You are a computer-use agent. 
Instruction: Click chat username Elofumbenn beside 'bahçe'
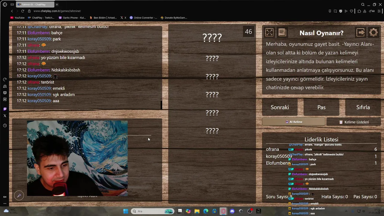(39, 33)
